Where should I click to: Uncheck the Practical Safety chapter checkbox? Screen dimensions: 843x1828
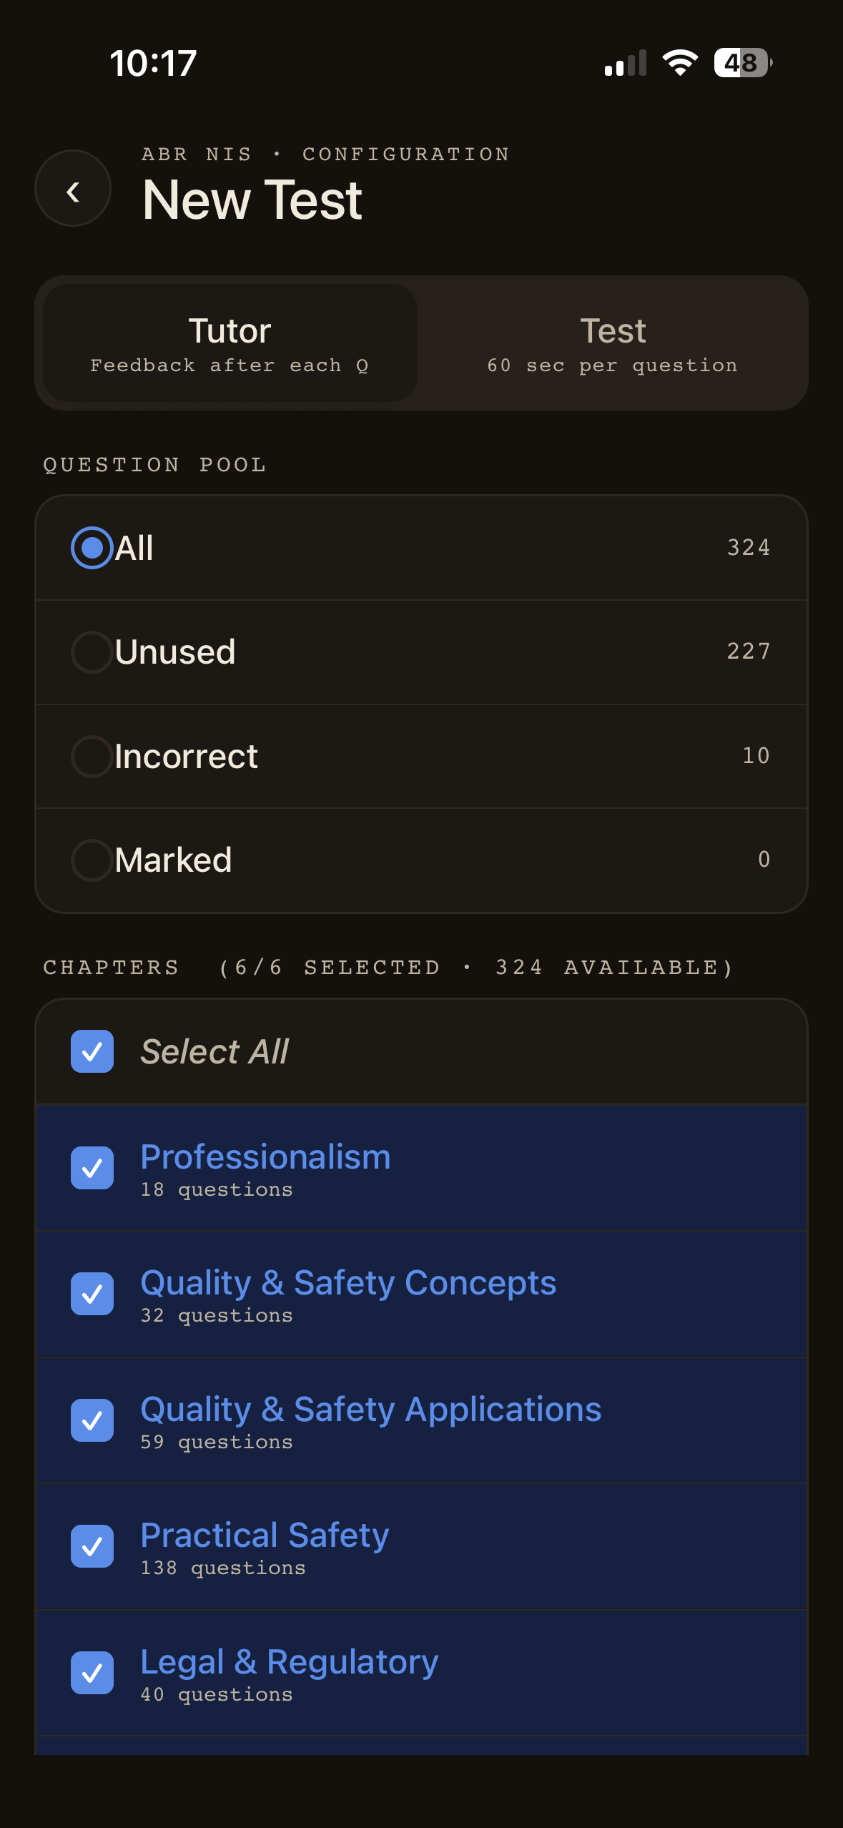(92, 1547)
